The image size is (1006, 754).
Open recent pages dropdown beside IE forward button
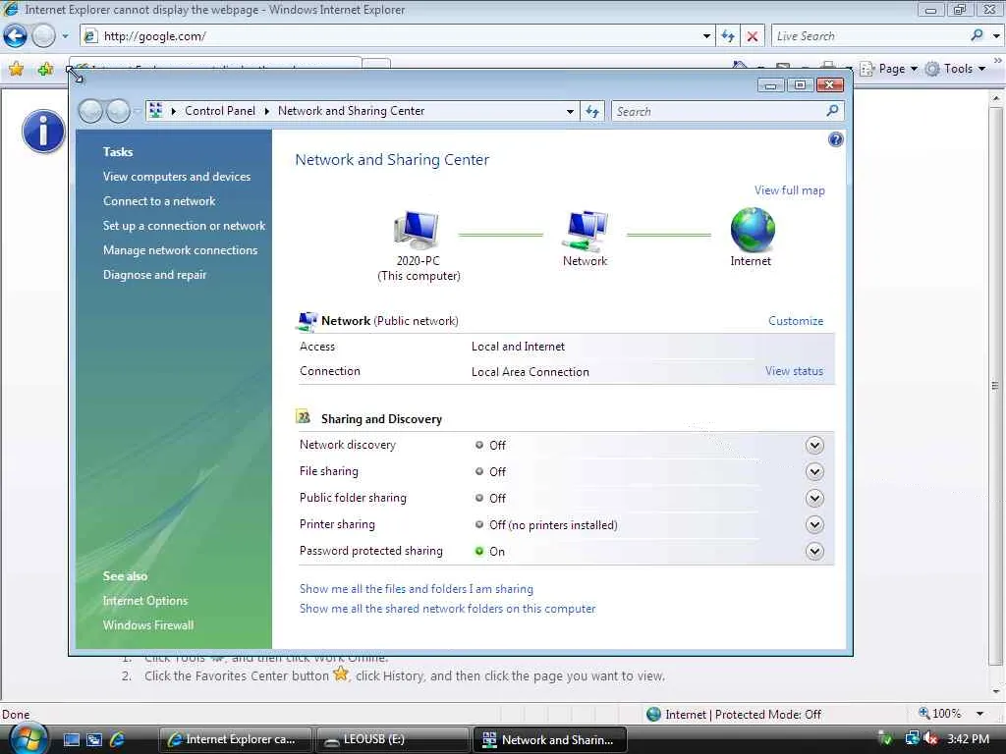[x=65, y=36]
